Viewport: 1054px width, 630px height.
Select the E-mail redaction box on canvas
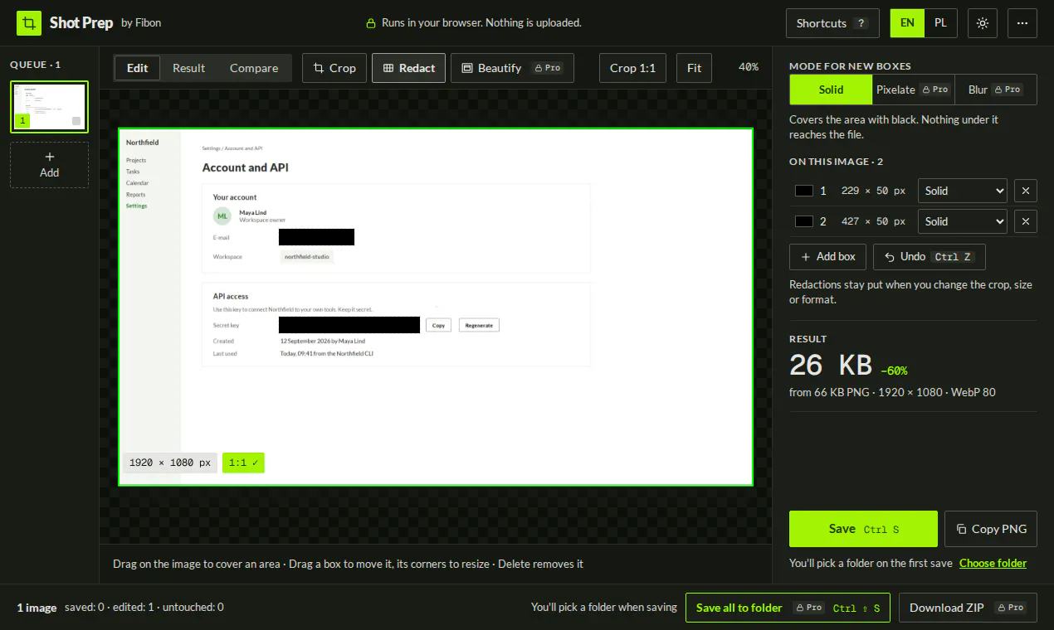click(x=316, y=237)
